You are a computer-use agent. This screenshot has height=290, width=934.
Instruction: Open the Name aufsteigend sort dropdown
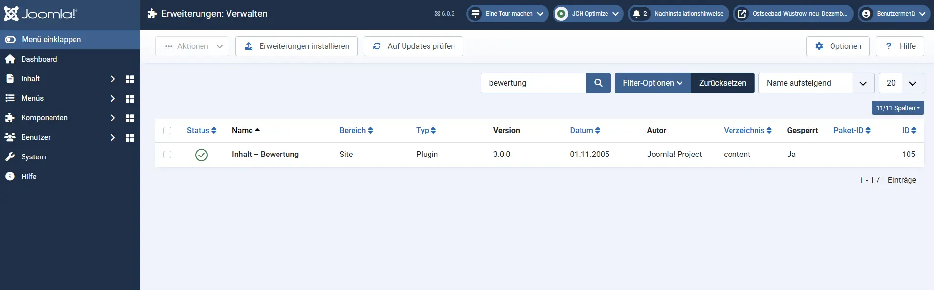click(816, 83)
